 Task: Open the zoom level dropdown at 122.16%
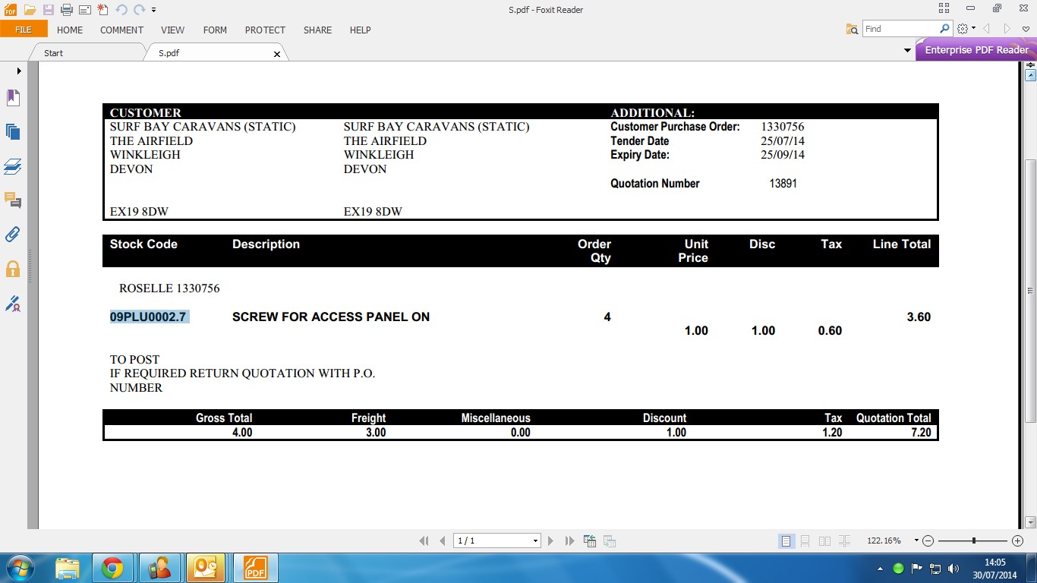click(x=916, y=541)
